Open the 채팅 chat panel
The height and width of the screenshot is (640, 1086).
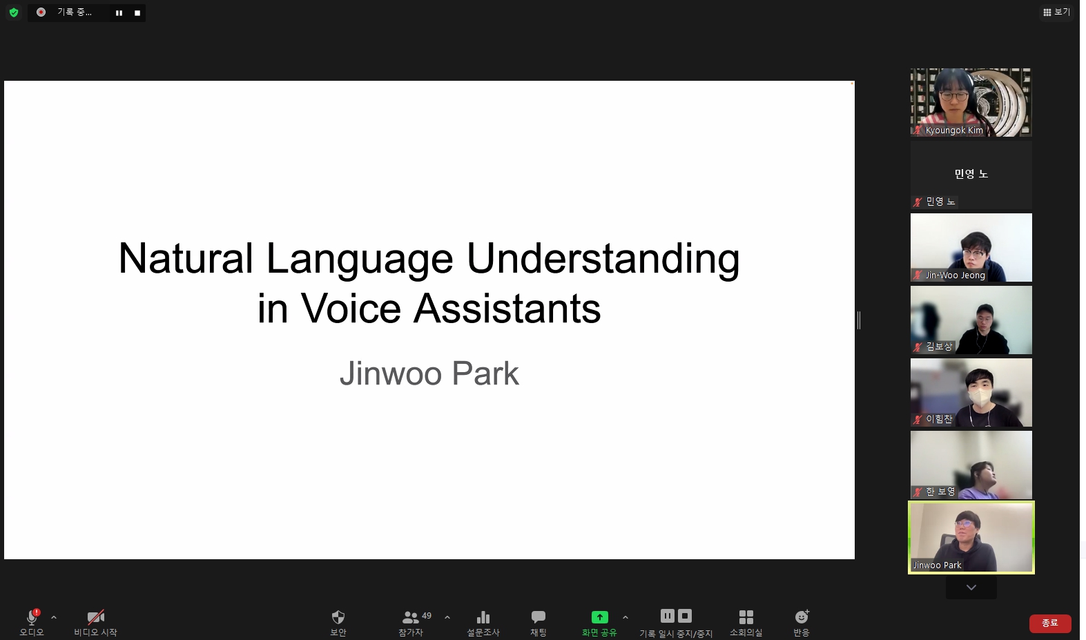click(x=539, y=622)
